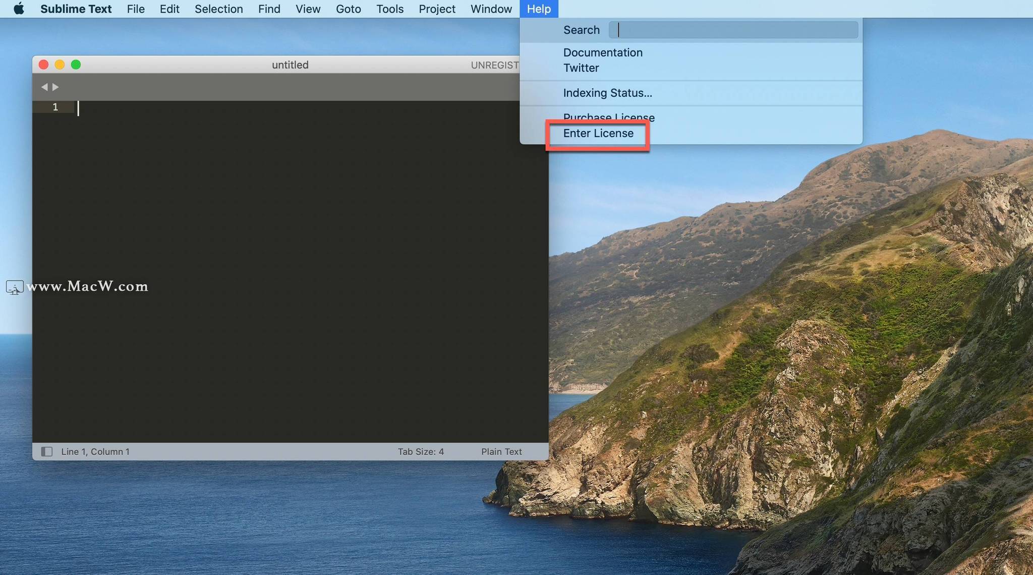Click the yellow minimize window button
Image resolution: width=1033 pixels, height=575 pixels.
pos(60,65)
